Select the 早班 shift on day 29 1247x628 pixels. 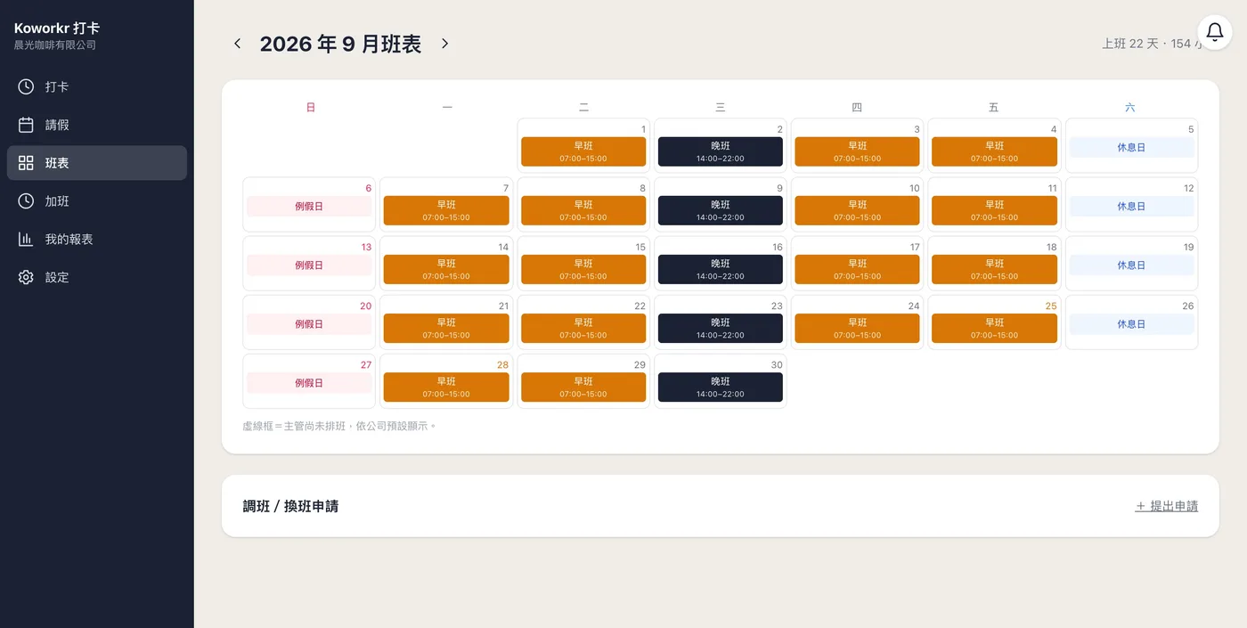click(583, 387)
